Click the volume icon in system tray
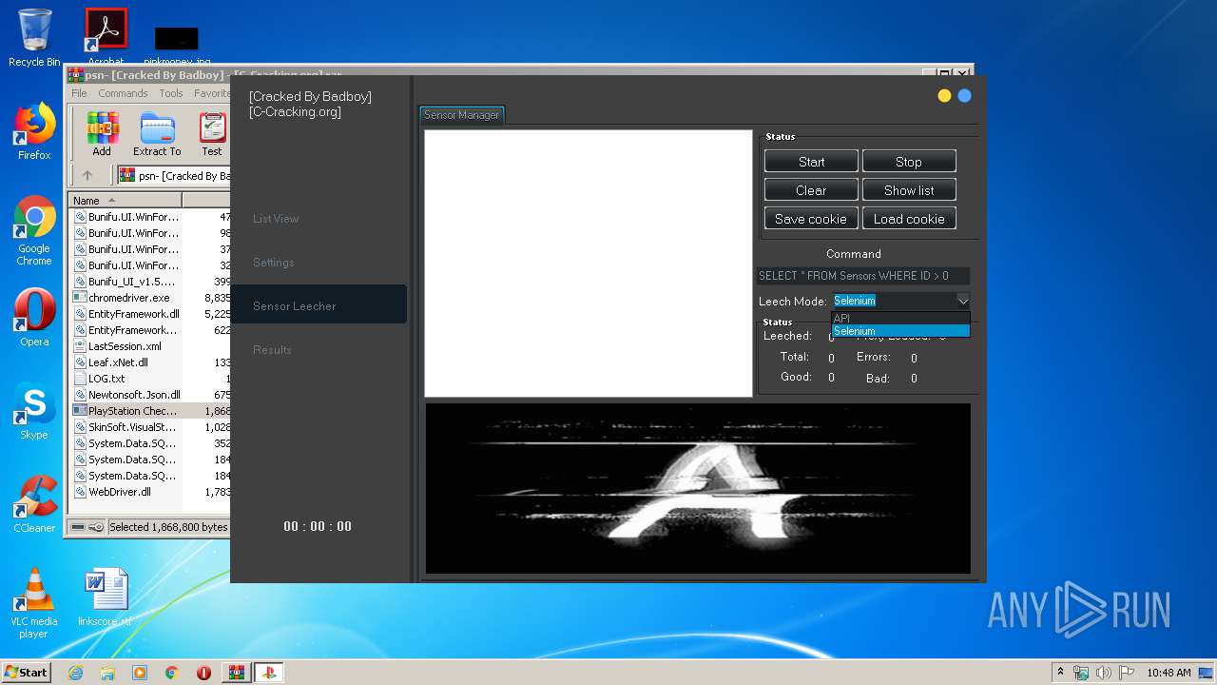 (x=1104, y=673)
